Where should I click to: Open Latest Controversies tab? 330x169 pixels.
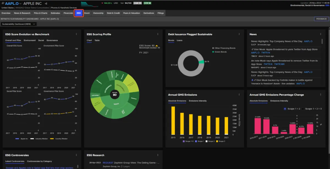[15, 161]
